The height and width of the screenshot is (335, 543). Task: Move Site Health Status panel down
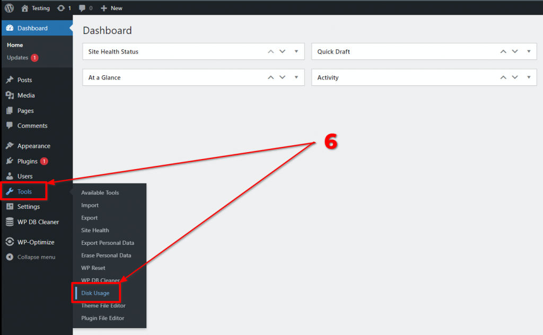point(283,51)
